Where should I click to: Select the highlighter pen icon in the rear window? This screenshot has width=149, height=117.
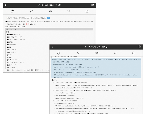pos(31,11)
